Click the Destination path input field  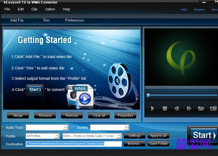[74, 143]
